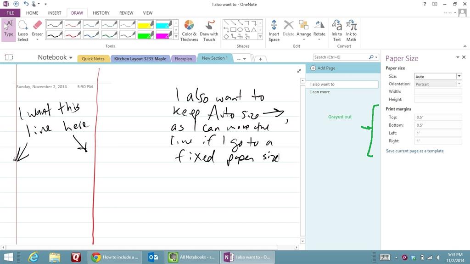The image size is (470, 264).
Task: Open Kitchen Layout 3235 Maple section
Action: pos(140,59)
